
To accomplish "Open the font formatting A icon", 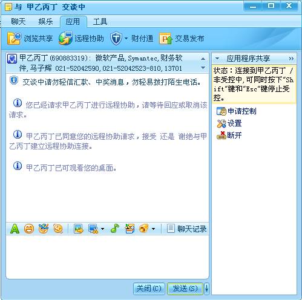I will click(x=15, y=229).
